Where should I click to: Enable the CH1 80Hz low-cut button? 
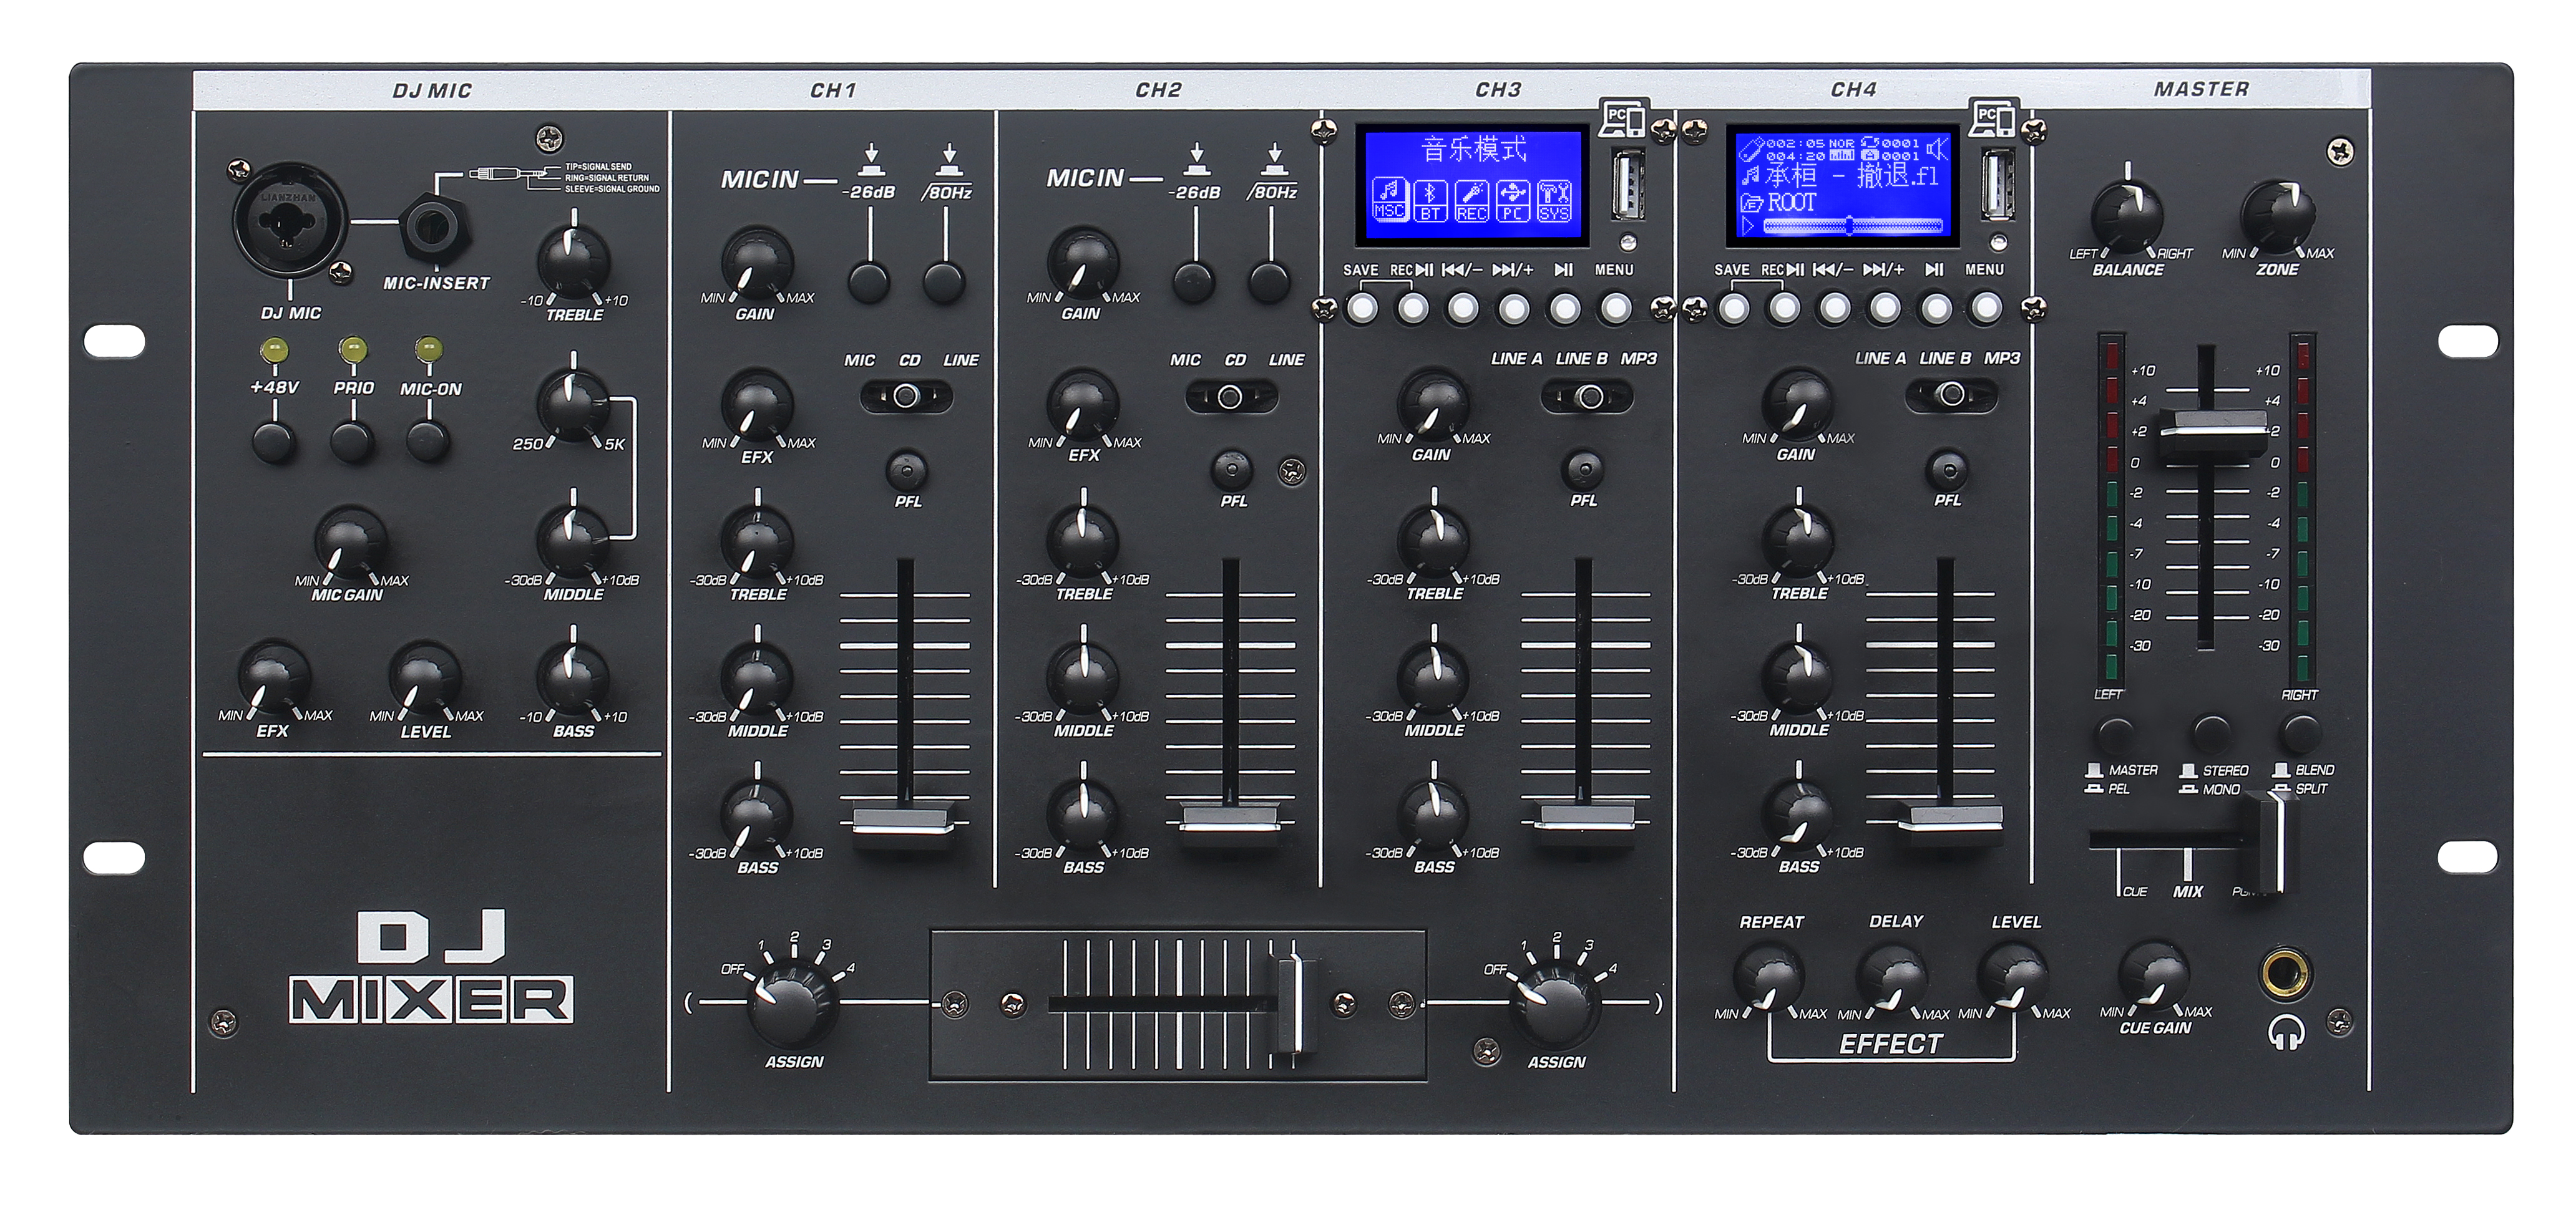point(944,283)
